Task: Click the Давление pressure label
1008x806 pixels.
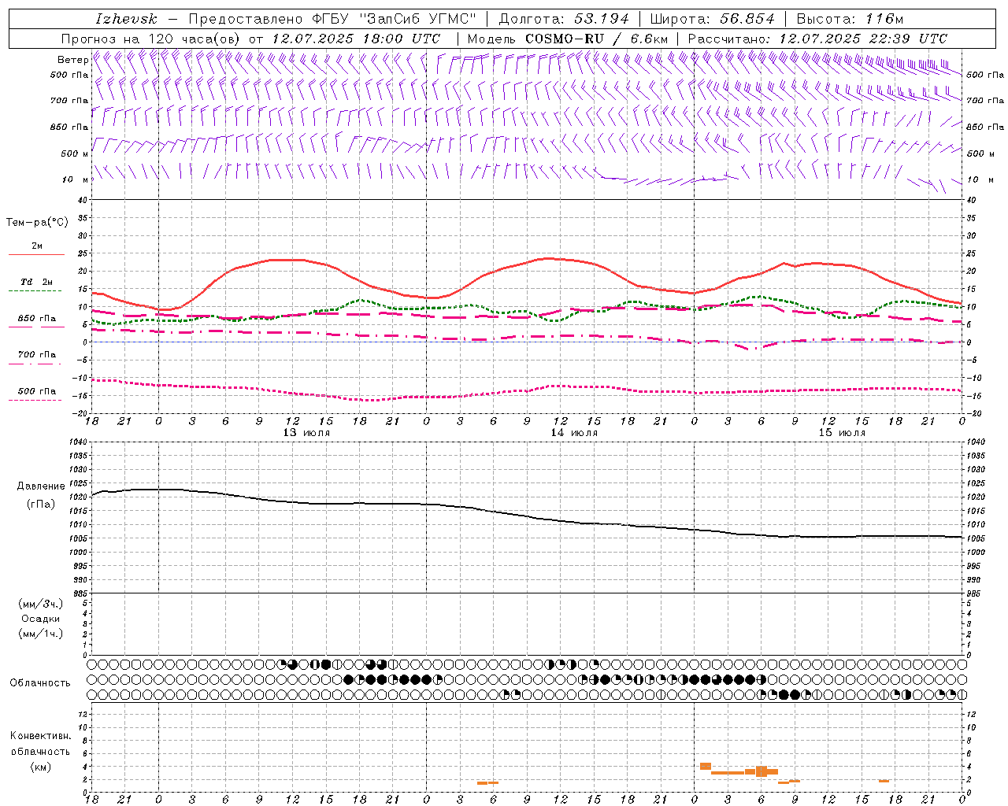Action: click(41, 486)
